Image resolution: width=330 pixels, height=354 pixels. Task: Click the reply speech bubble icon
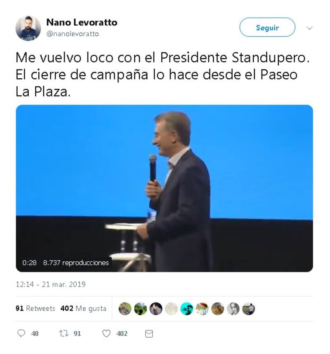pyautogui.click(x=21, y=333)
